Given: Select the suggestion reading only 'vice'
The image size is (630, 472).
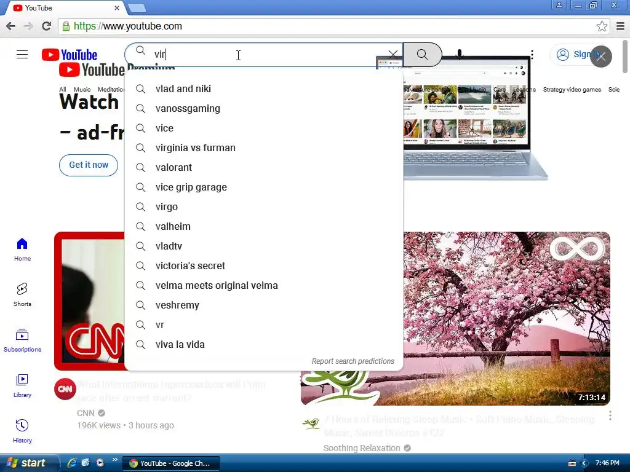Looking at the screenshot, I should 263,128.
